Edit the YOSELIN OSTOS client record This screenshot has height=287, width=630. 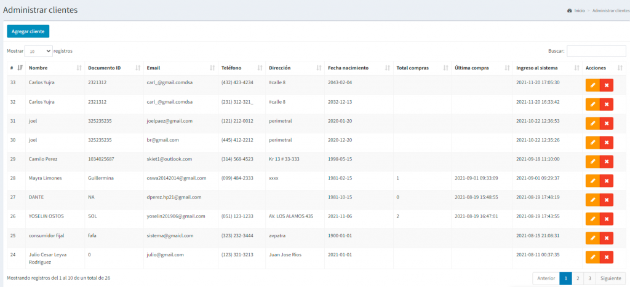point(592,219)
